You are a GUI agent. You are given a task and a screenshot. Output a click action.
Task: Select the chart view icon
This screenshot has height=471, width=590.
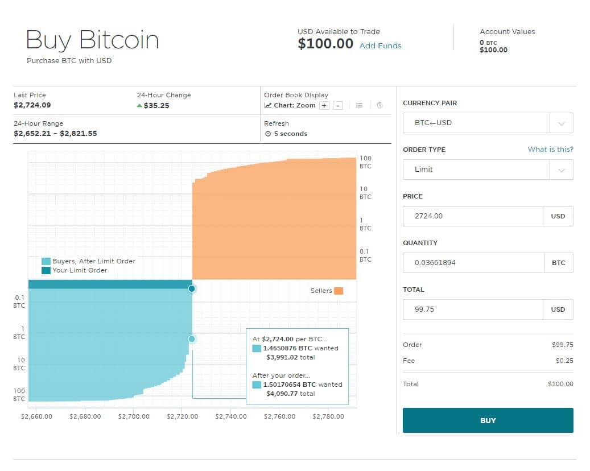click(x=267, y=105)
